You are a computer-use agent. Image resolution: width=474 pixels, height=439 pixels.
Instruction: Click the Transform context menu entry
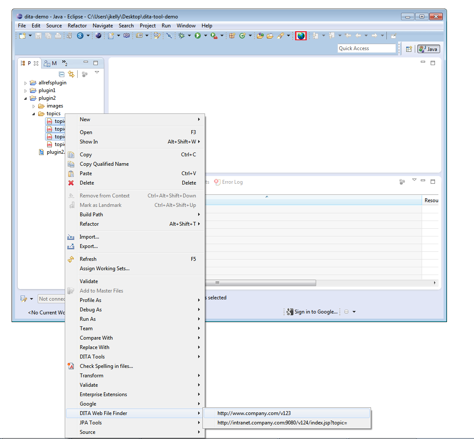click(x=135, y=375)
